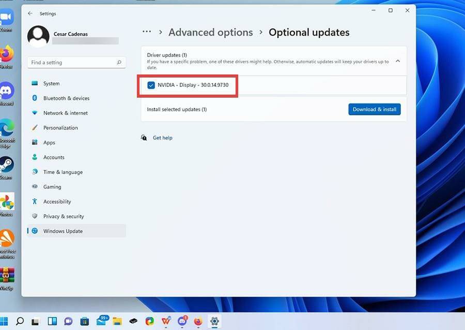
Task: Open Gaming settings page
Action: pyautogui.click(x=76, y=186)
